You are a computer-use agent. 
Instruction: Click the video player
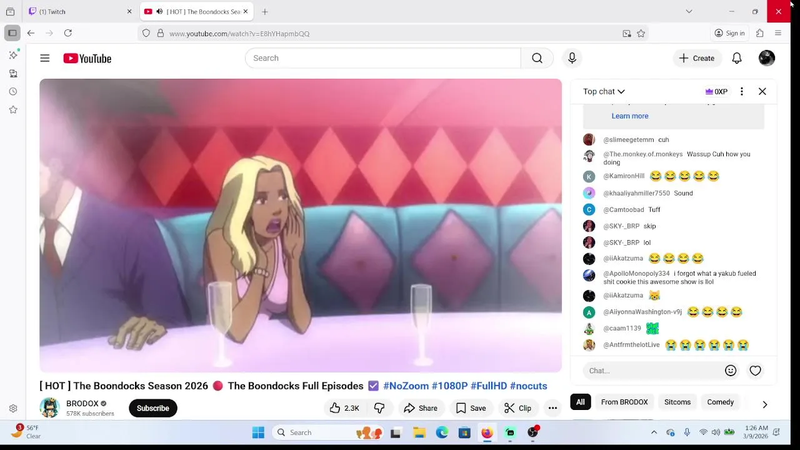301,226
